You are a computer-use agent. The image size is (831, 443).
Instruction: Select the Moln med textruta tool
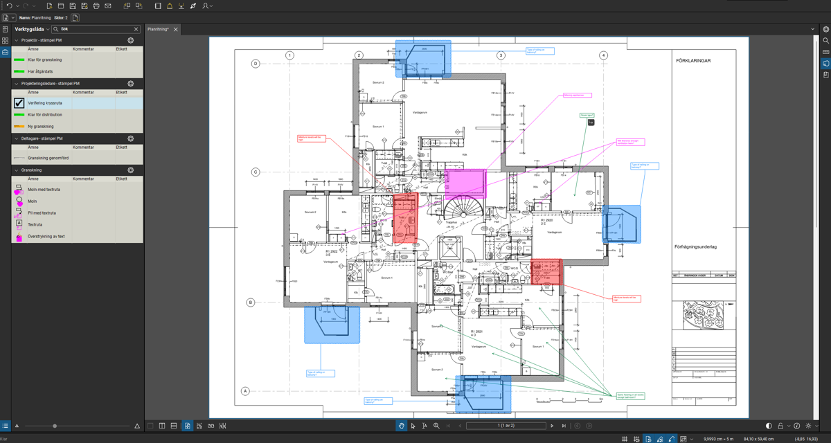(77, 189)
